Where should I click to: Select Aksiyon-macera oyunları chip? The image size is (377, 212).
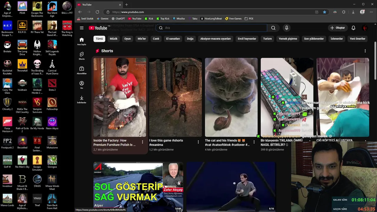click(216, 39)
